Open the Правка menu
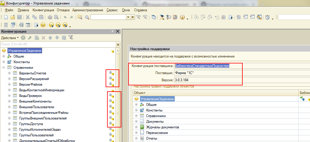Viewport: 310px width, 142px height. point(23,10)
